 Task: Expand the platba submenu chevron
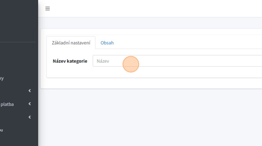coord(30,104)
